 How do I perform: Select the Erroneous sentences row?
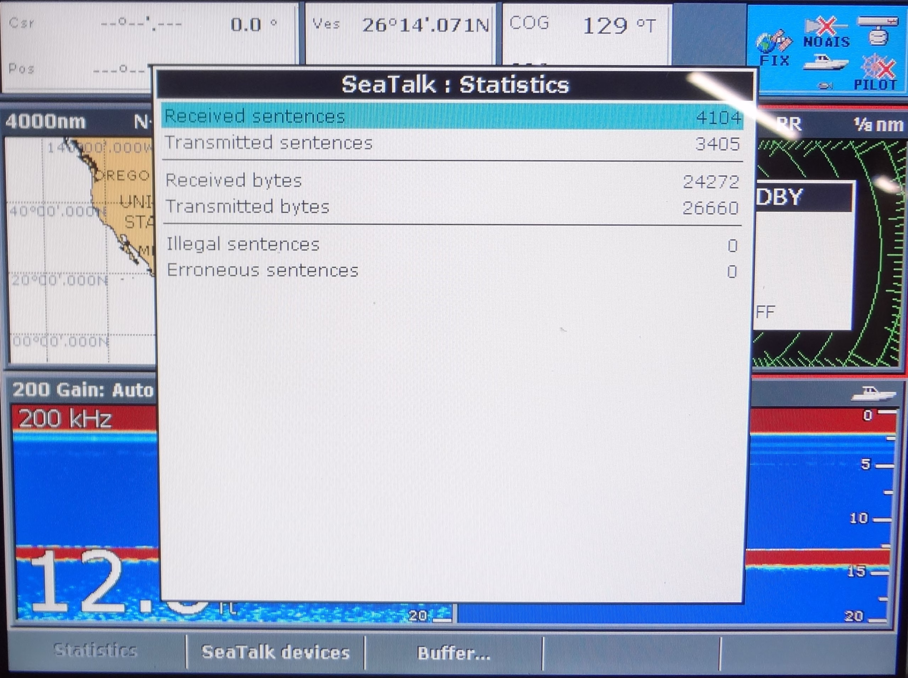point(452,271)
